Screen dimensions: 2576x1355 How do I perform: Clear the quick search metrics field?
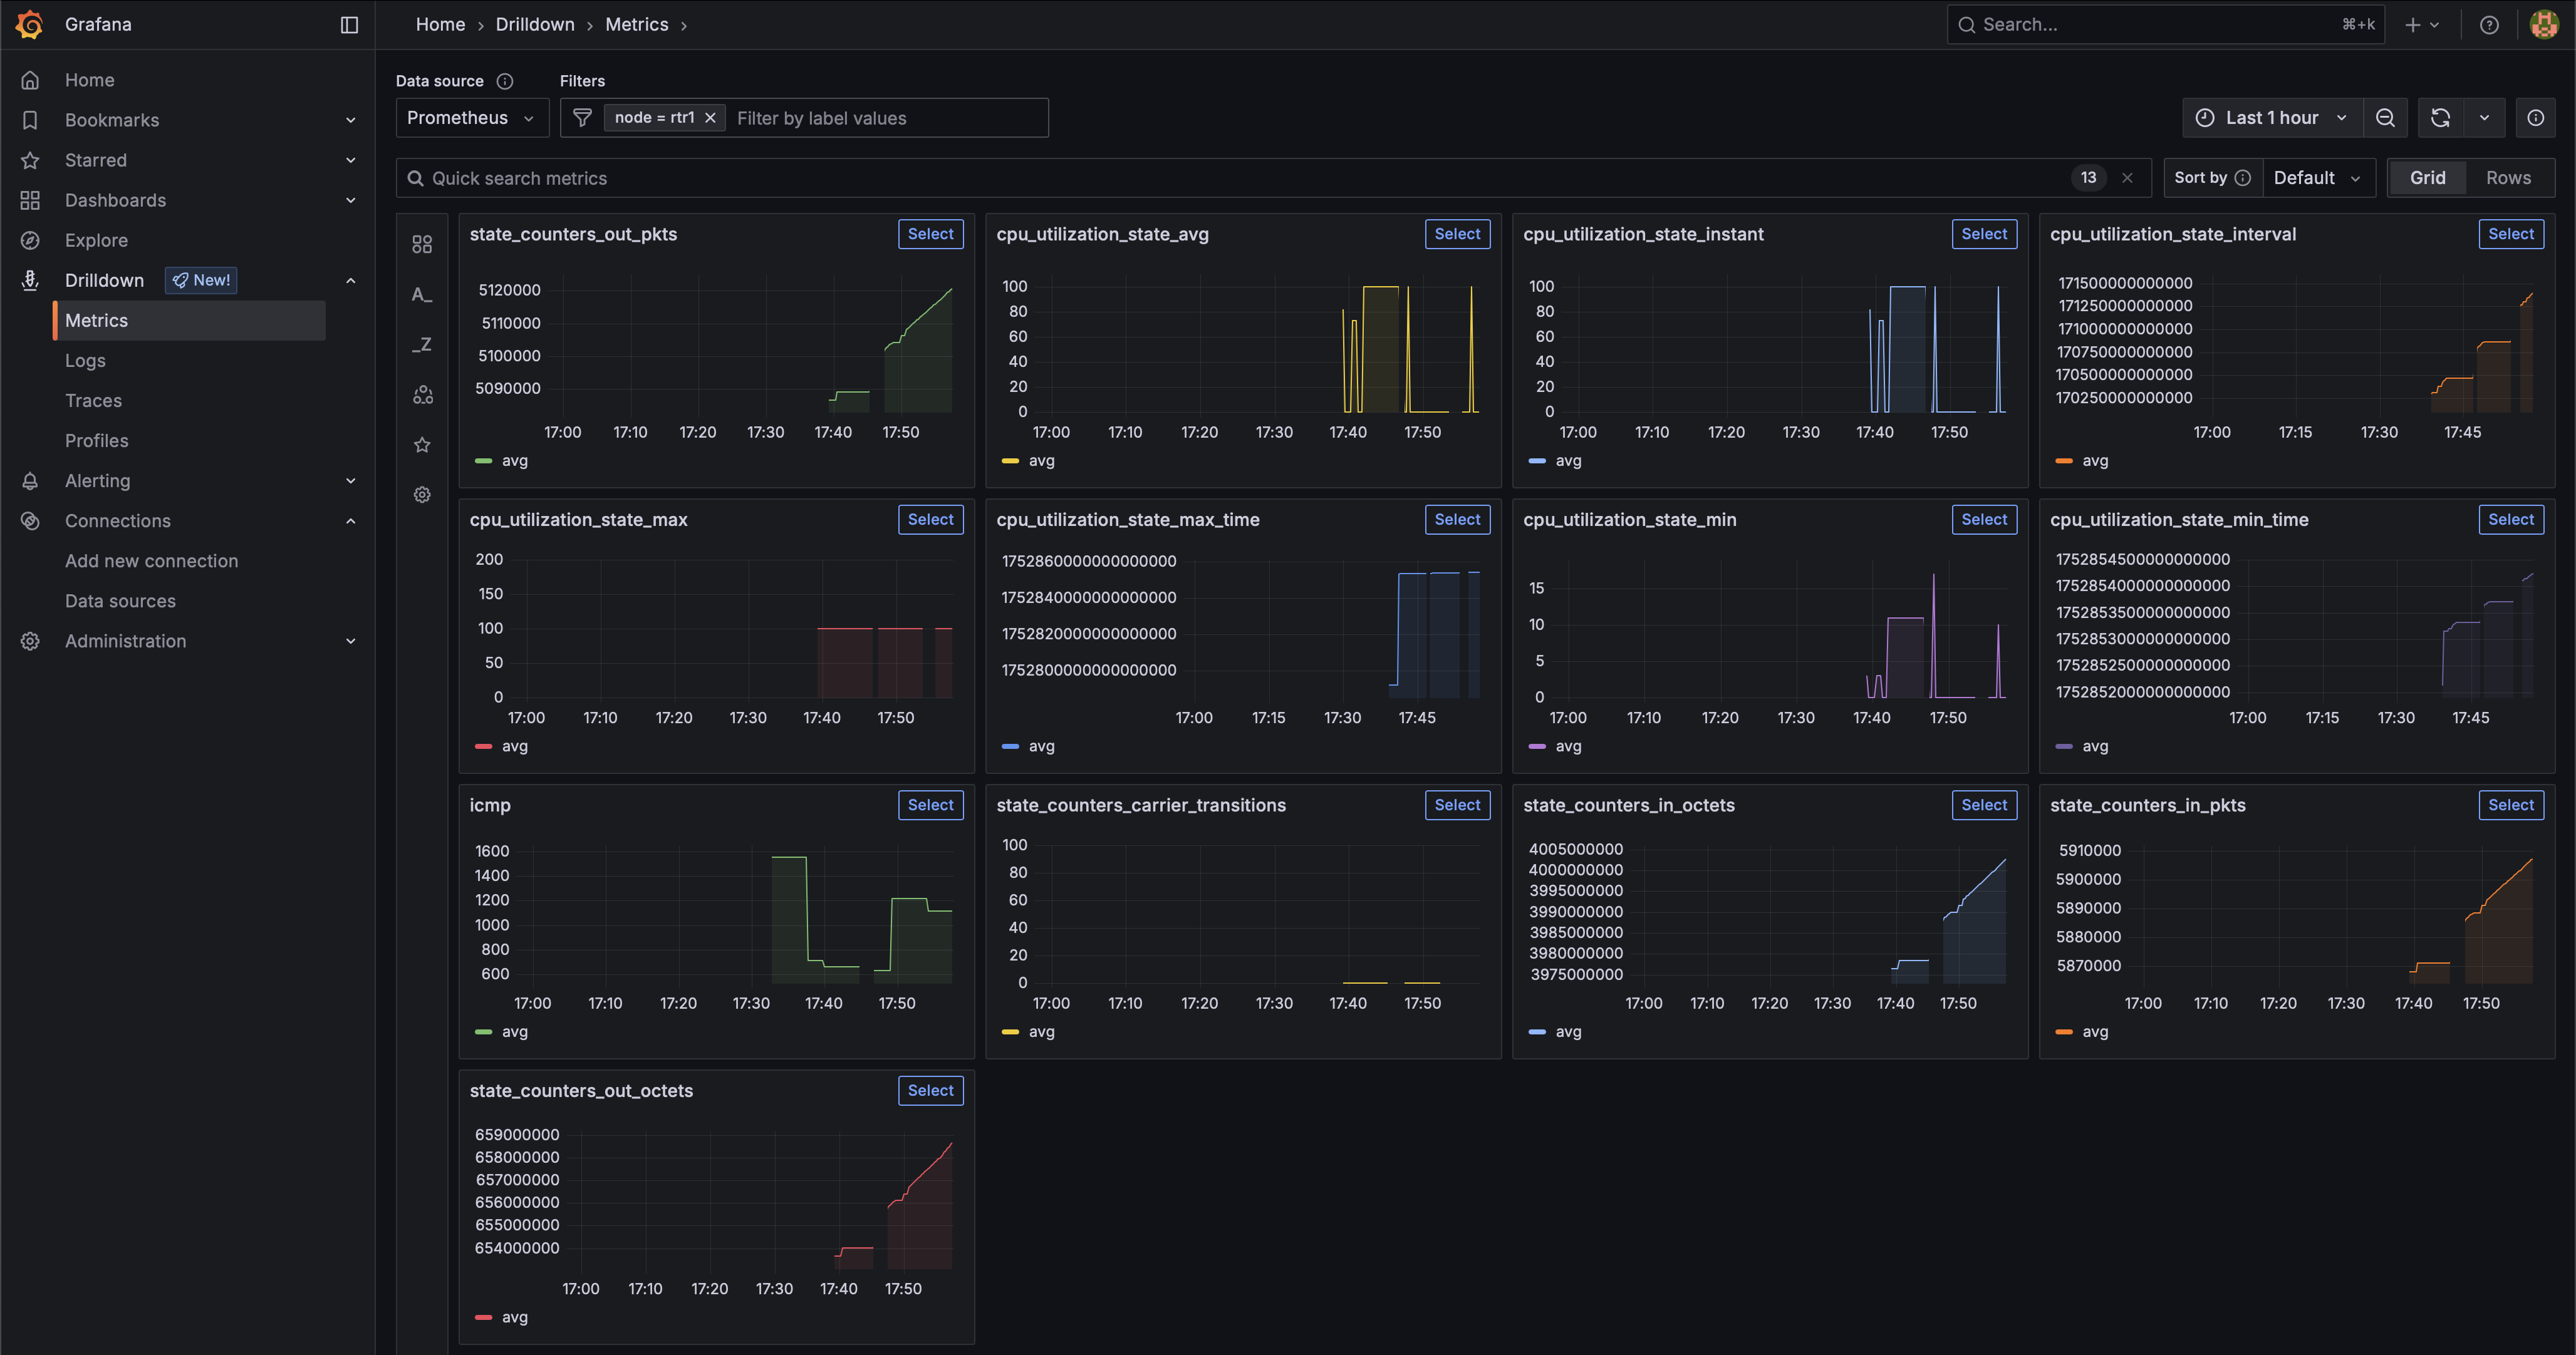coord(2127,178)
